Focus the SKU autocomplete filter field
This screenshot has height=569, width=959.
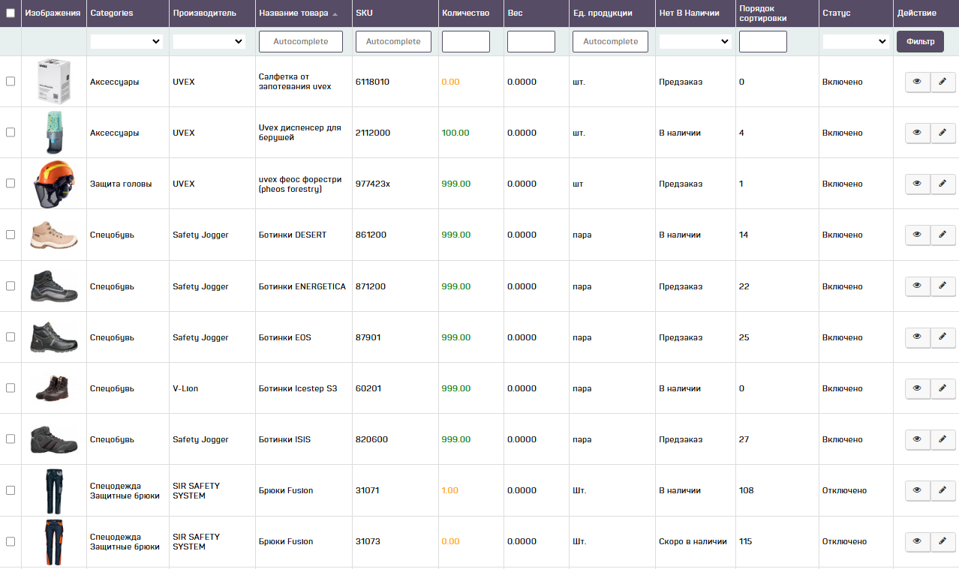coord(393,41)
